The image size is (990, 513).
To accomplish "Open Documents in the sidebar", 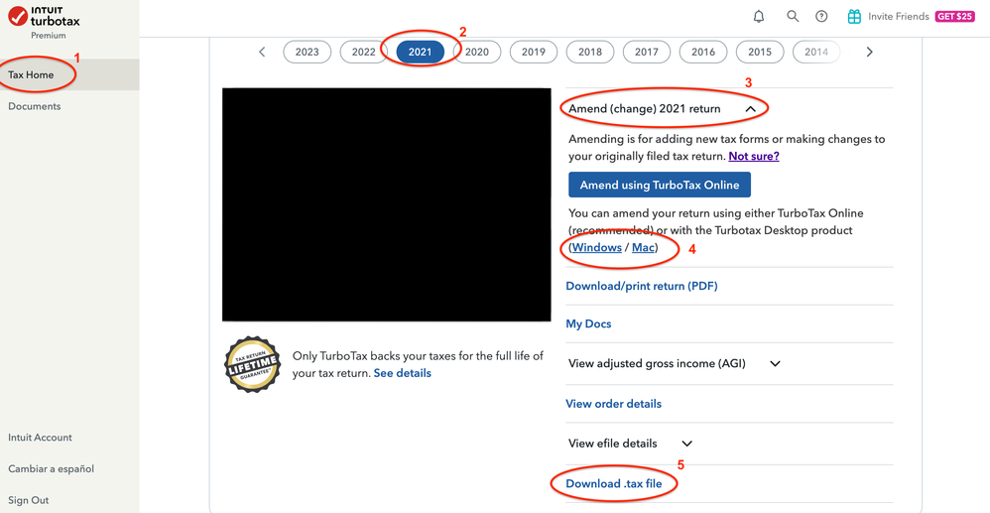I will (35, 106).
